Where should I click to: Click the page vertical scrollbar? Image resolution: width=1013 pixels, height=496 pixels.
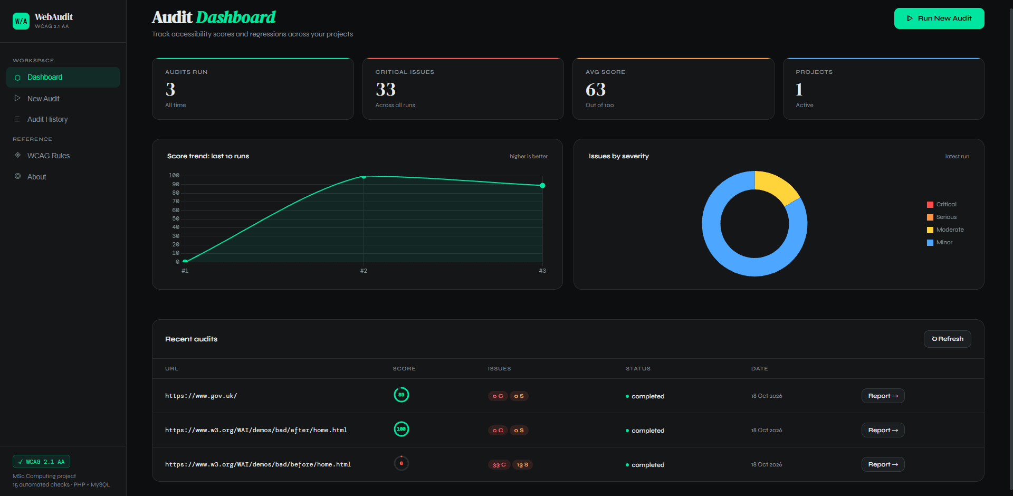(1011, 248)
